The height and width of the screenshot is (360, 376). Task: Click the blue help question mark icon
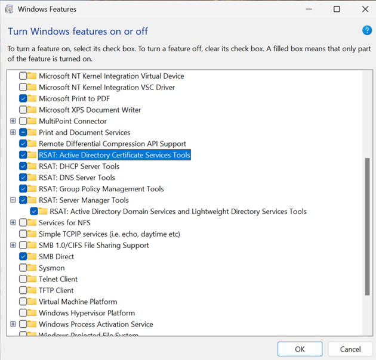point(367,30)
